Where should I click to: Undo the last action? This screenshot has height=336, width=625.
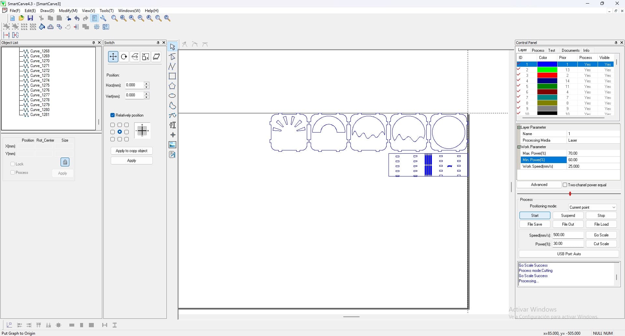(x=77, y=18)
